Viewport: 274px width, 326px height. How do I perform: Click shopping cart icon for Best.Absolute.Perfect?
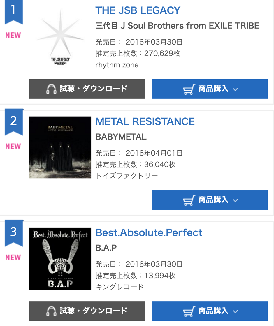click(x=189, y=311)
